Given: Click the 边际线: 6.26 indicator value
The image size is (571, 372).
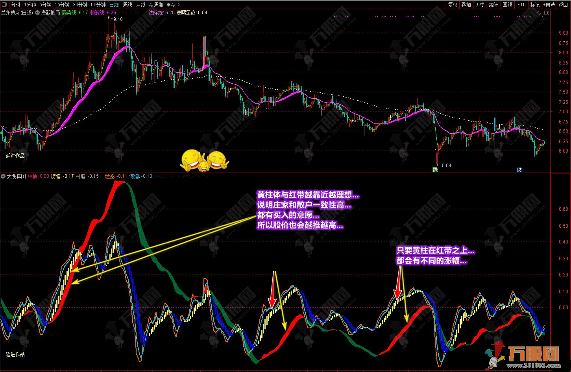Looking at the screenshot, I should pos(161,13).
